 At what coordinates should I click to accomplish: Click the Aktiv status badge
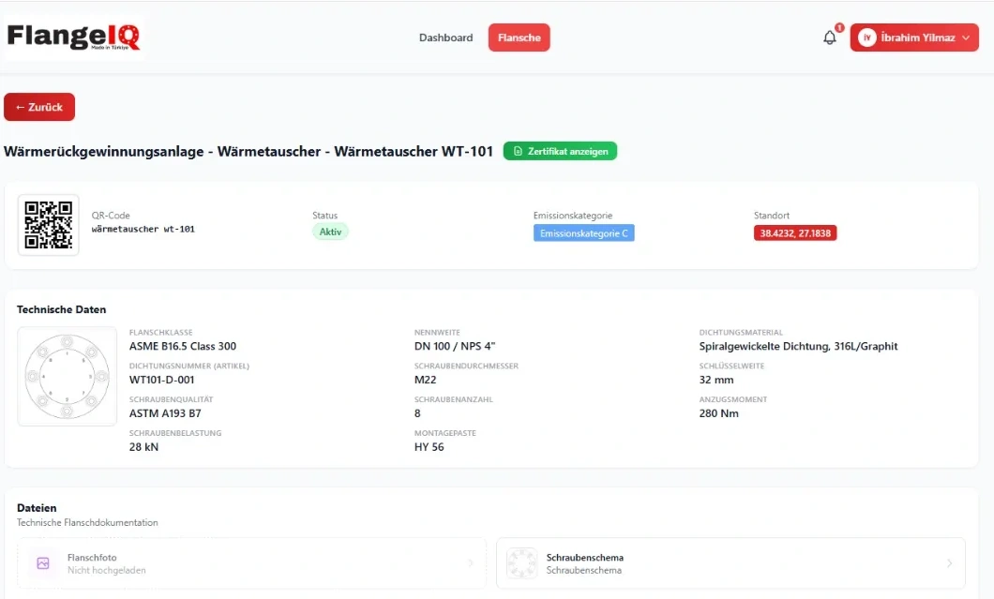[x=330, y=232]
